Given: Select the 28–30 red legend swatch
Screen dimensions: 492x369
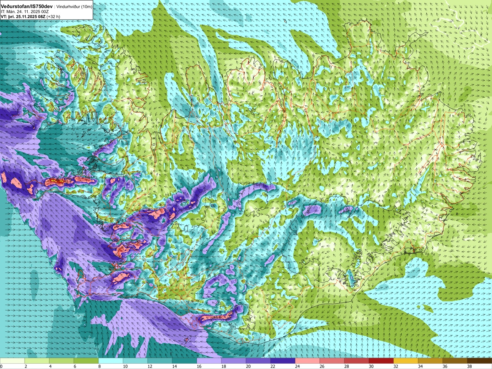Looking at the screenshot, I should click(x=357, y=361).
